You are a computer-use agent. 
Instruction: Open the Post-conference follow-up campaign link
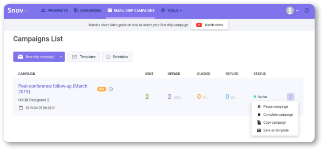point(53,89)
